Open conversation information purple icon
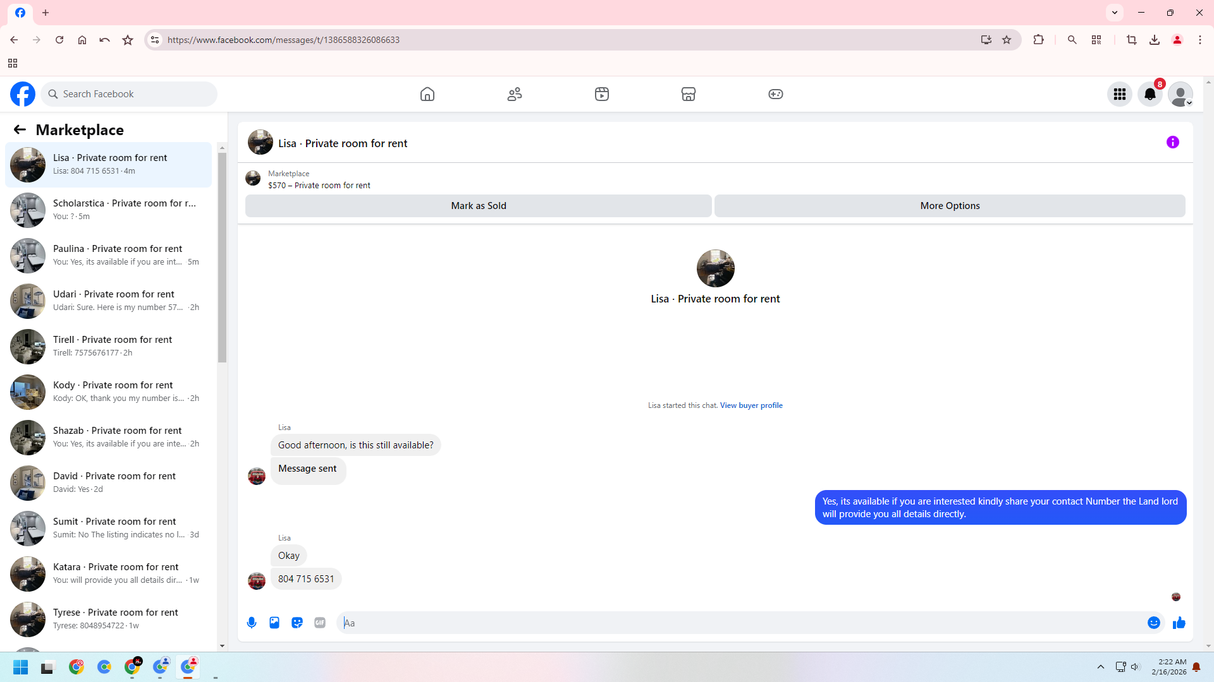Viewport: 1214px width, 682px height. coord(1173,143)
